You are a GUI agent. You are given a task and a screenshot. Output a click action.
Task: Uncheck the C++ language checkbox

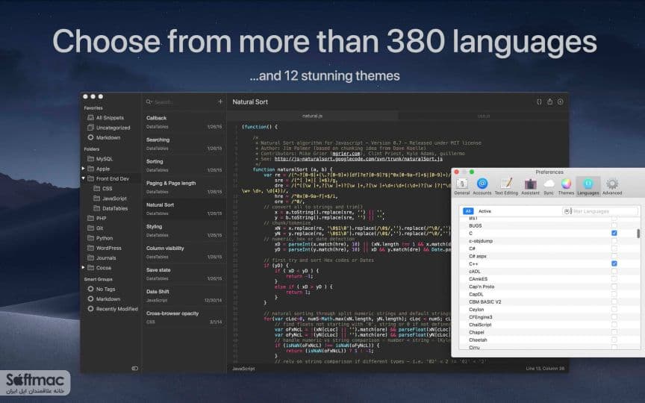(x=614, y=263)
